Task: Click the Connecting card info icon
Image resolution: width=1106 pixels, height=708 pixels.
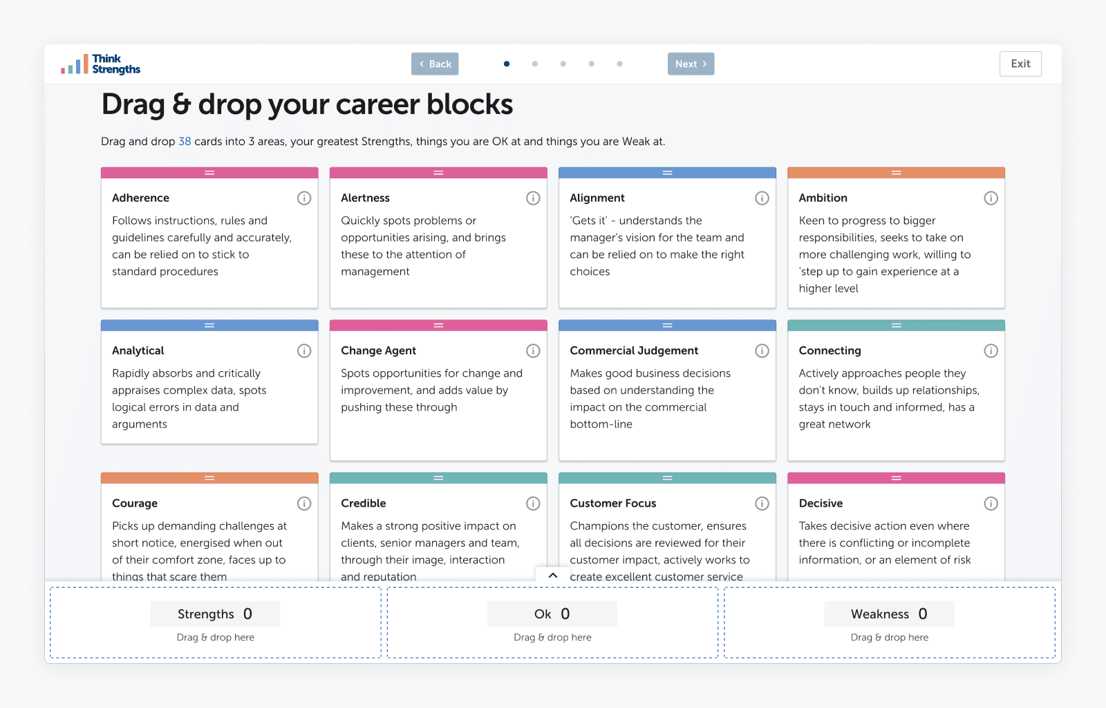Action: pyautogui.click(x=991, y=351)
